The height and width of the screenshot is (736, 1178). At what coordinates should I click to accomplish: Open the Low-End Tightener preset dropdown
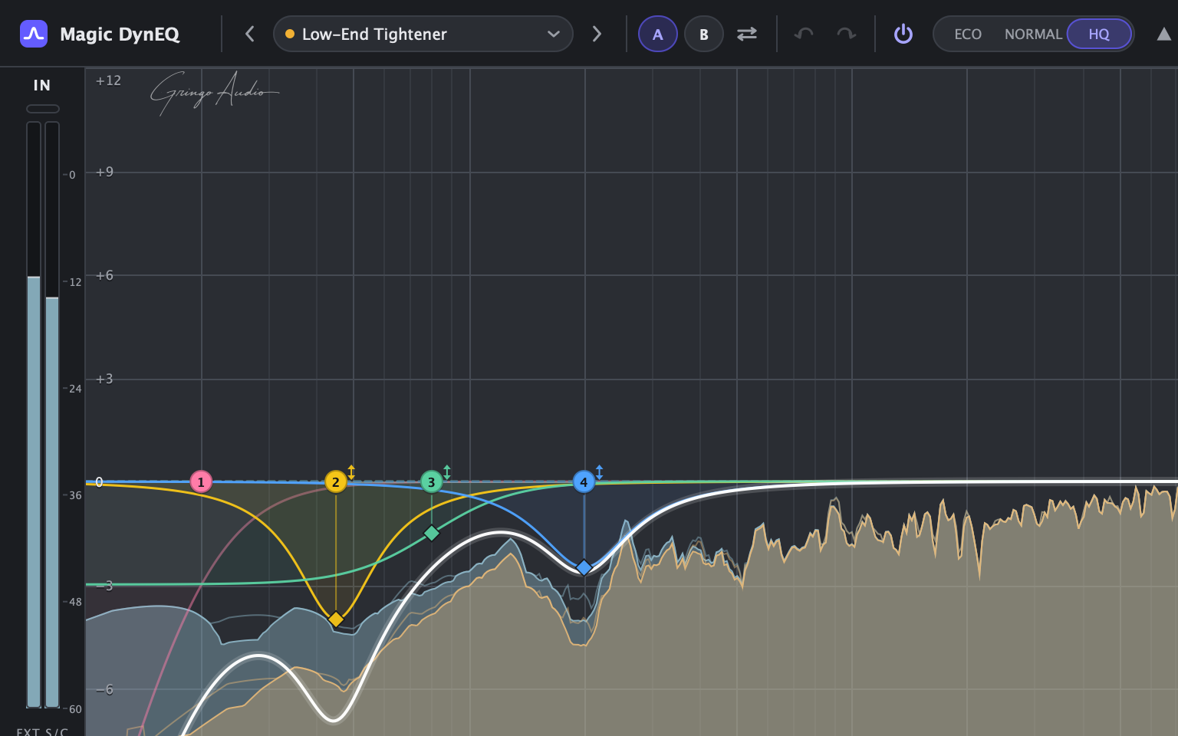click(x=423, y=34)
